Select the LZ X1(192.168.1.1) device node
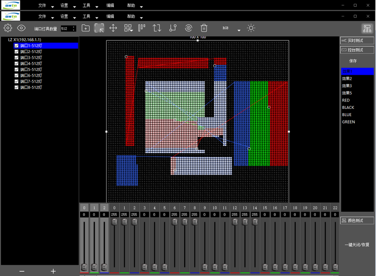 click(24, 40)
